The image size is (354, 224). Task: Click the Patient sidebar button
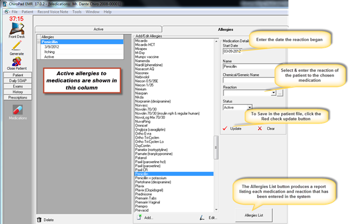pyautogui.click(x=18, y=75)
